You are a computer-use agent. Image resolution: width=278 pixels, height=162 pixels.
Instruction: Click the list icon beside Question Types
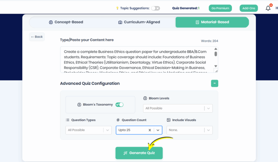click(x=67, y=120)
